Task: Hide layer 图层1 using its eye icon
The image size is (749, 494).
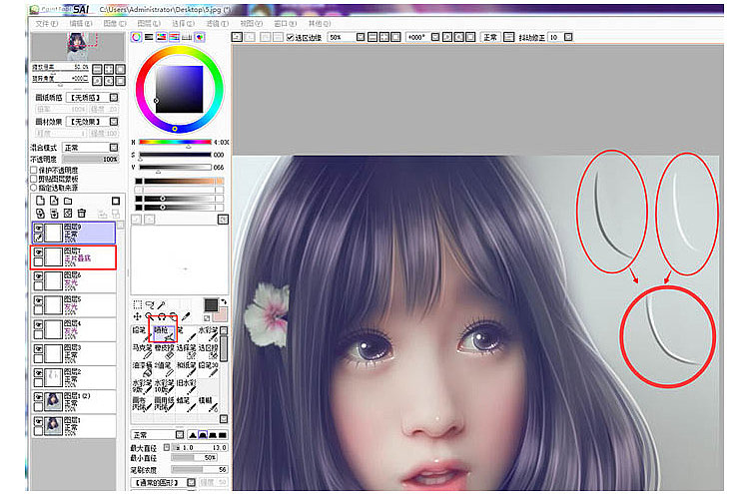Action: point(38,421)
